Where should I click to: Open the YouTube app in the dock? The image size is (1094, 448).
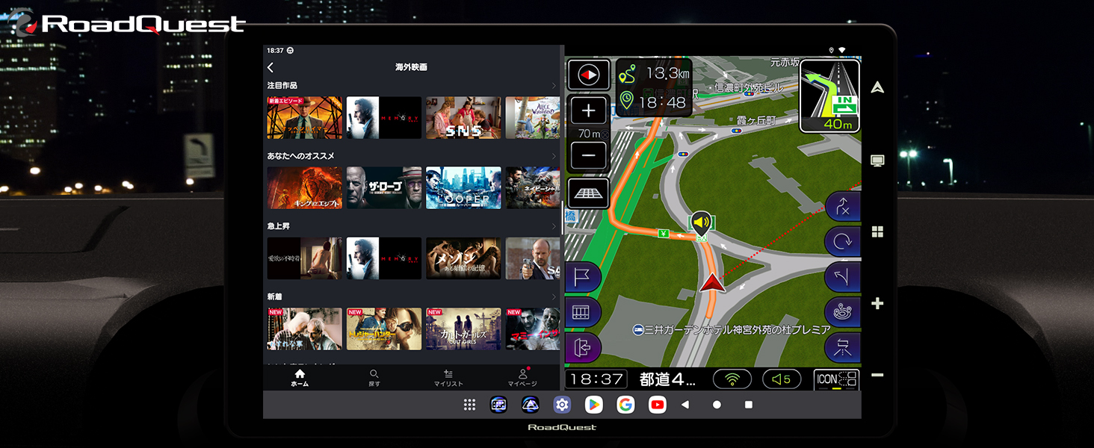pos(658,405)
